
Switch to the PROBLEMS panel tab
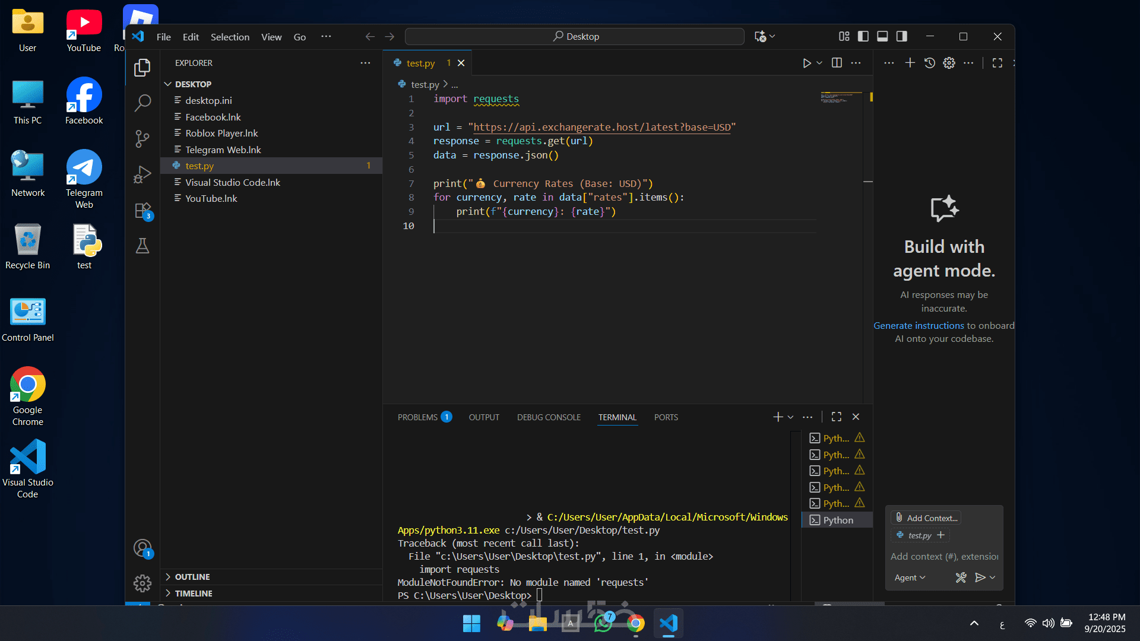click(x=417, y=417)
